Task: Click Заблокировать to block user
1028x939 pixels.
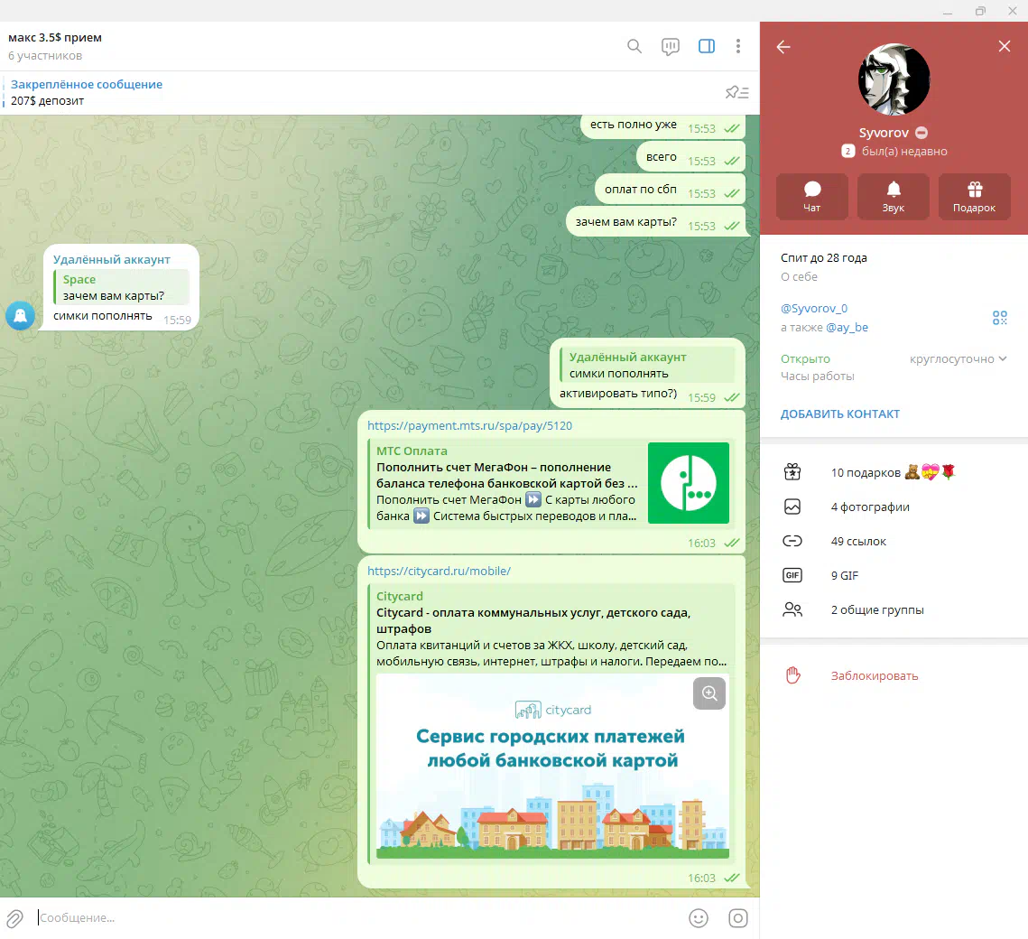Action: coord(874,676)
